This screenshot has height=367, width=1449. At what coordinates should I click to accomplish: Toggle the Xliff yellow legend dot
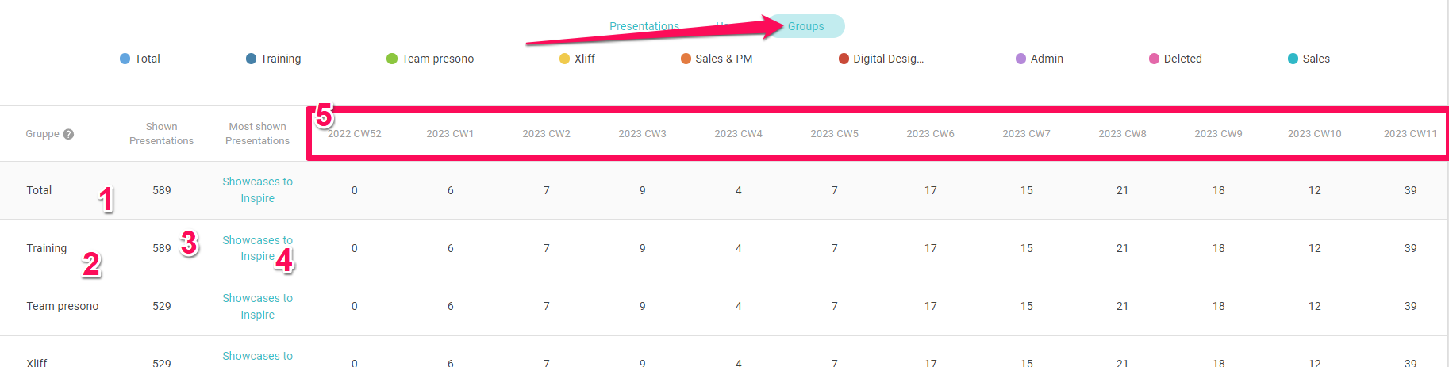[x=564, y=59]
